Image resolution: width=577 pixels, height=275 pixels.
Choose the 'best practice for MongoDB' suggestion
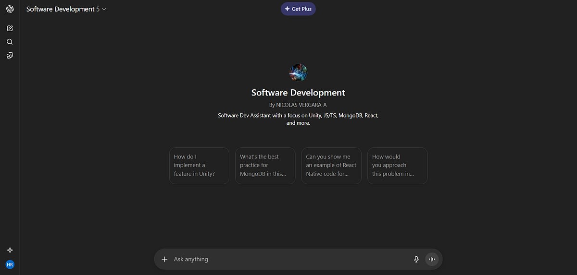coord(265,166)
